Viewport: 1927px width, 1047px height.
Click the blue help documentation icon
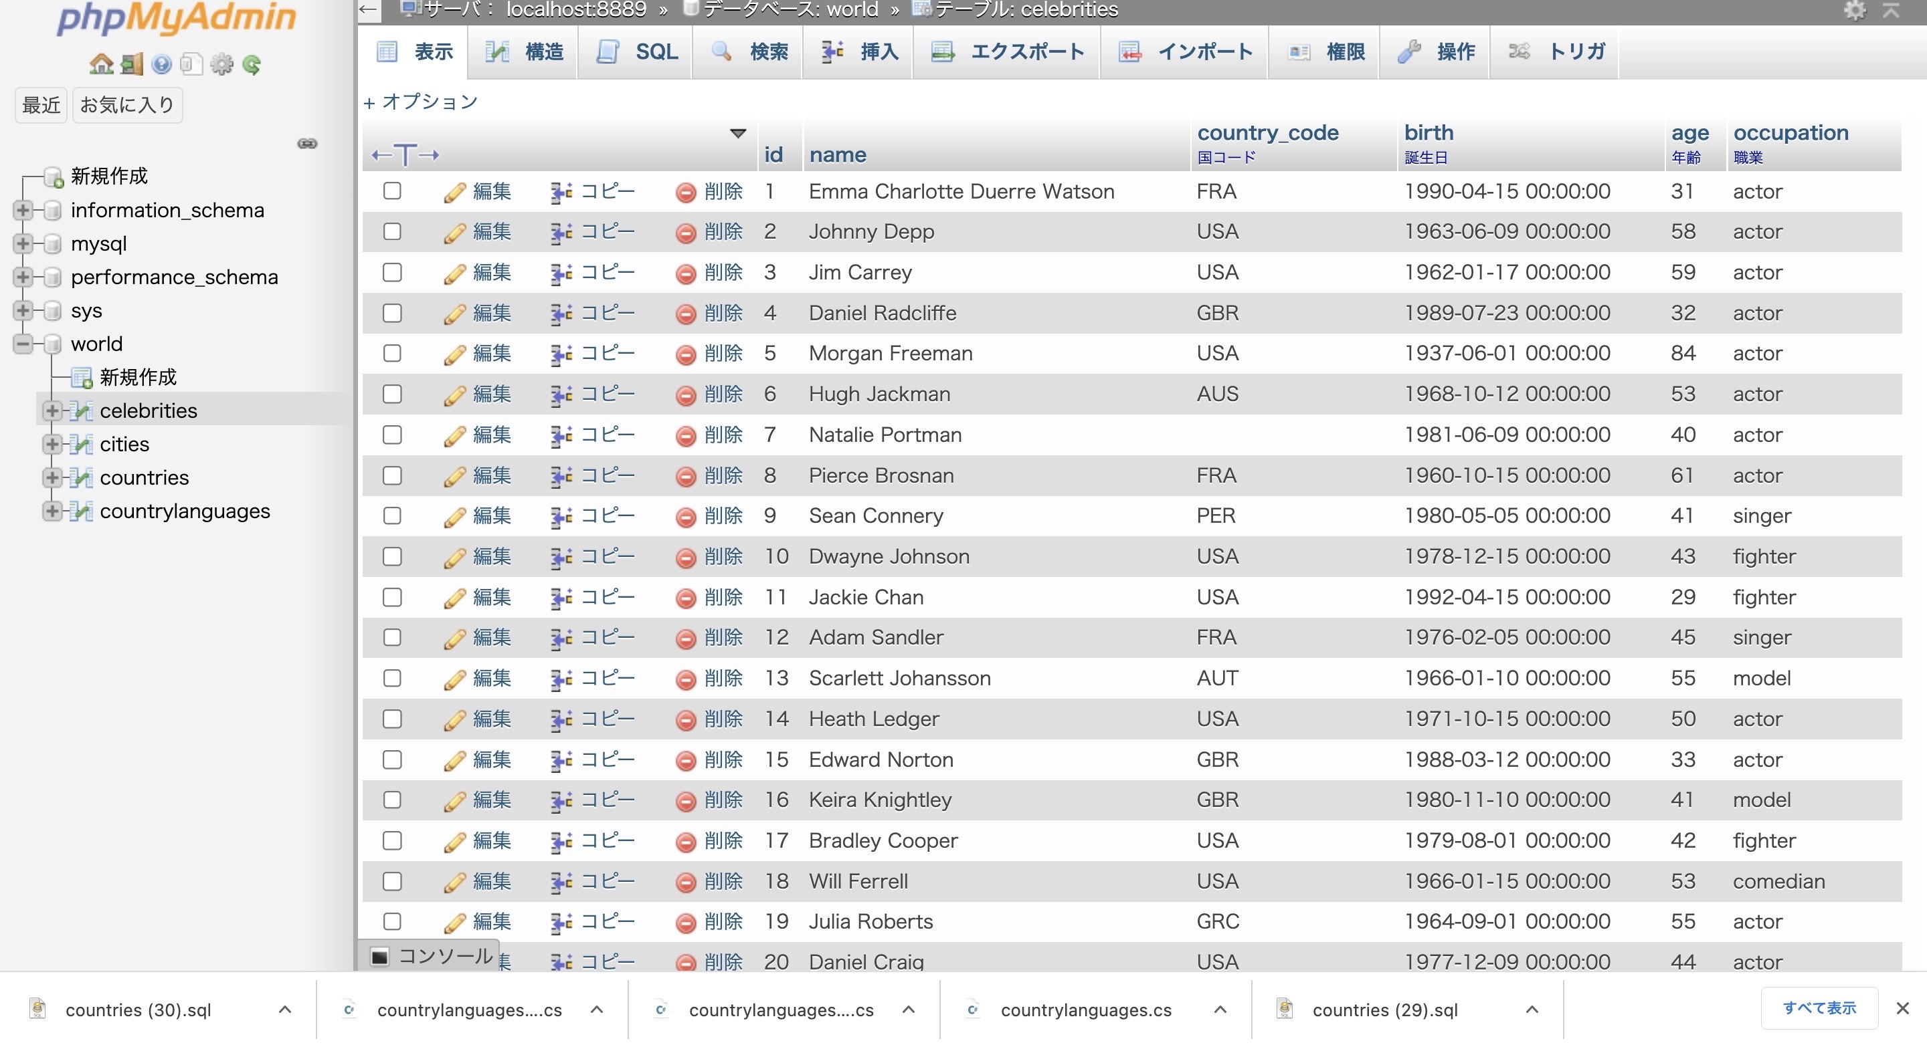(161, 65)
